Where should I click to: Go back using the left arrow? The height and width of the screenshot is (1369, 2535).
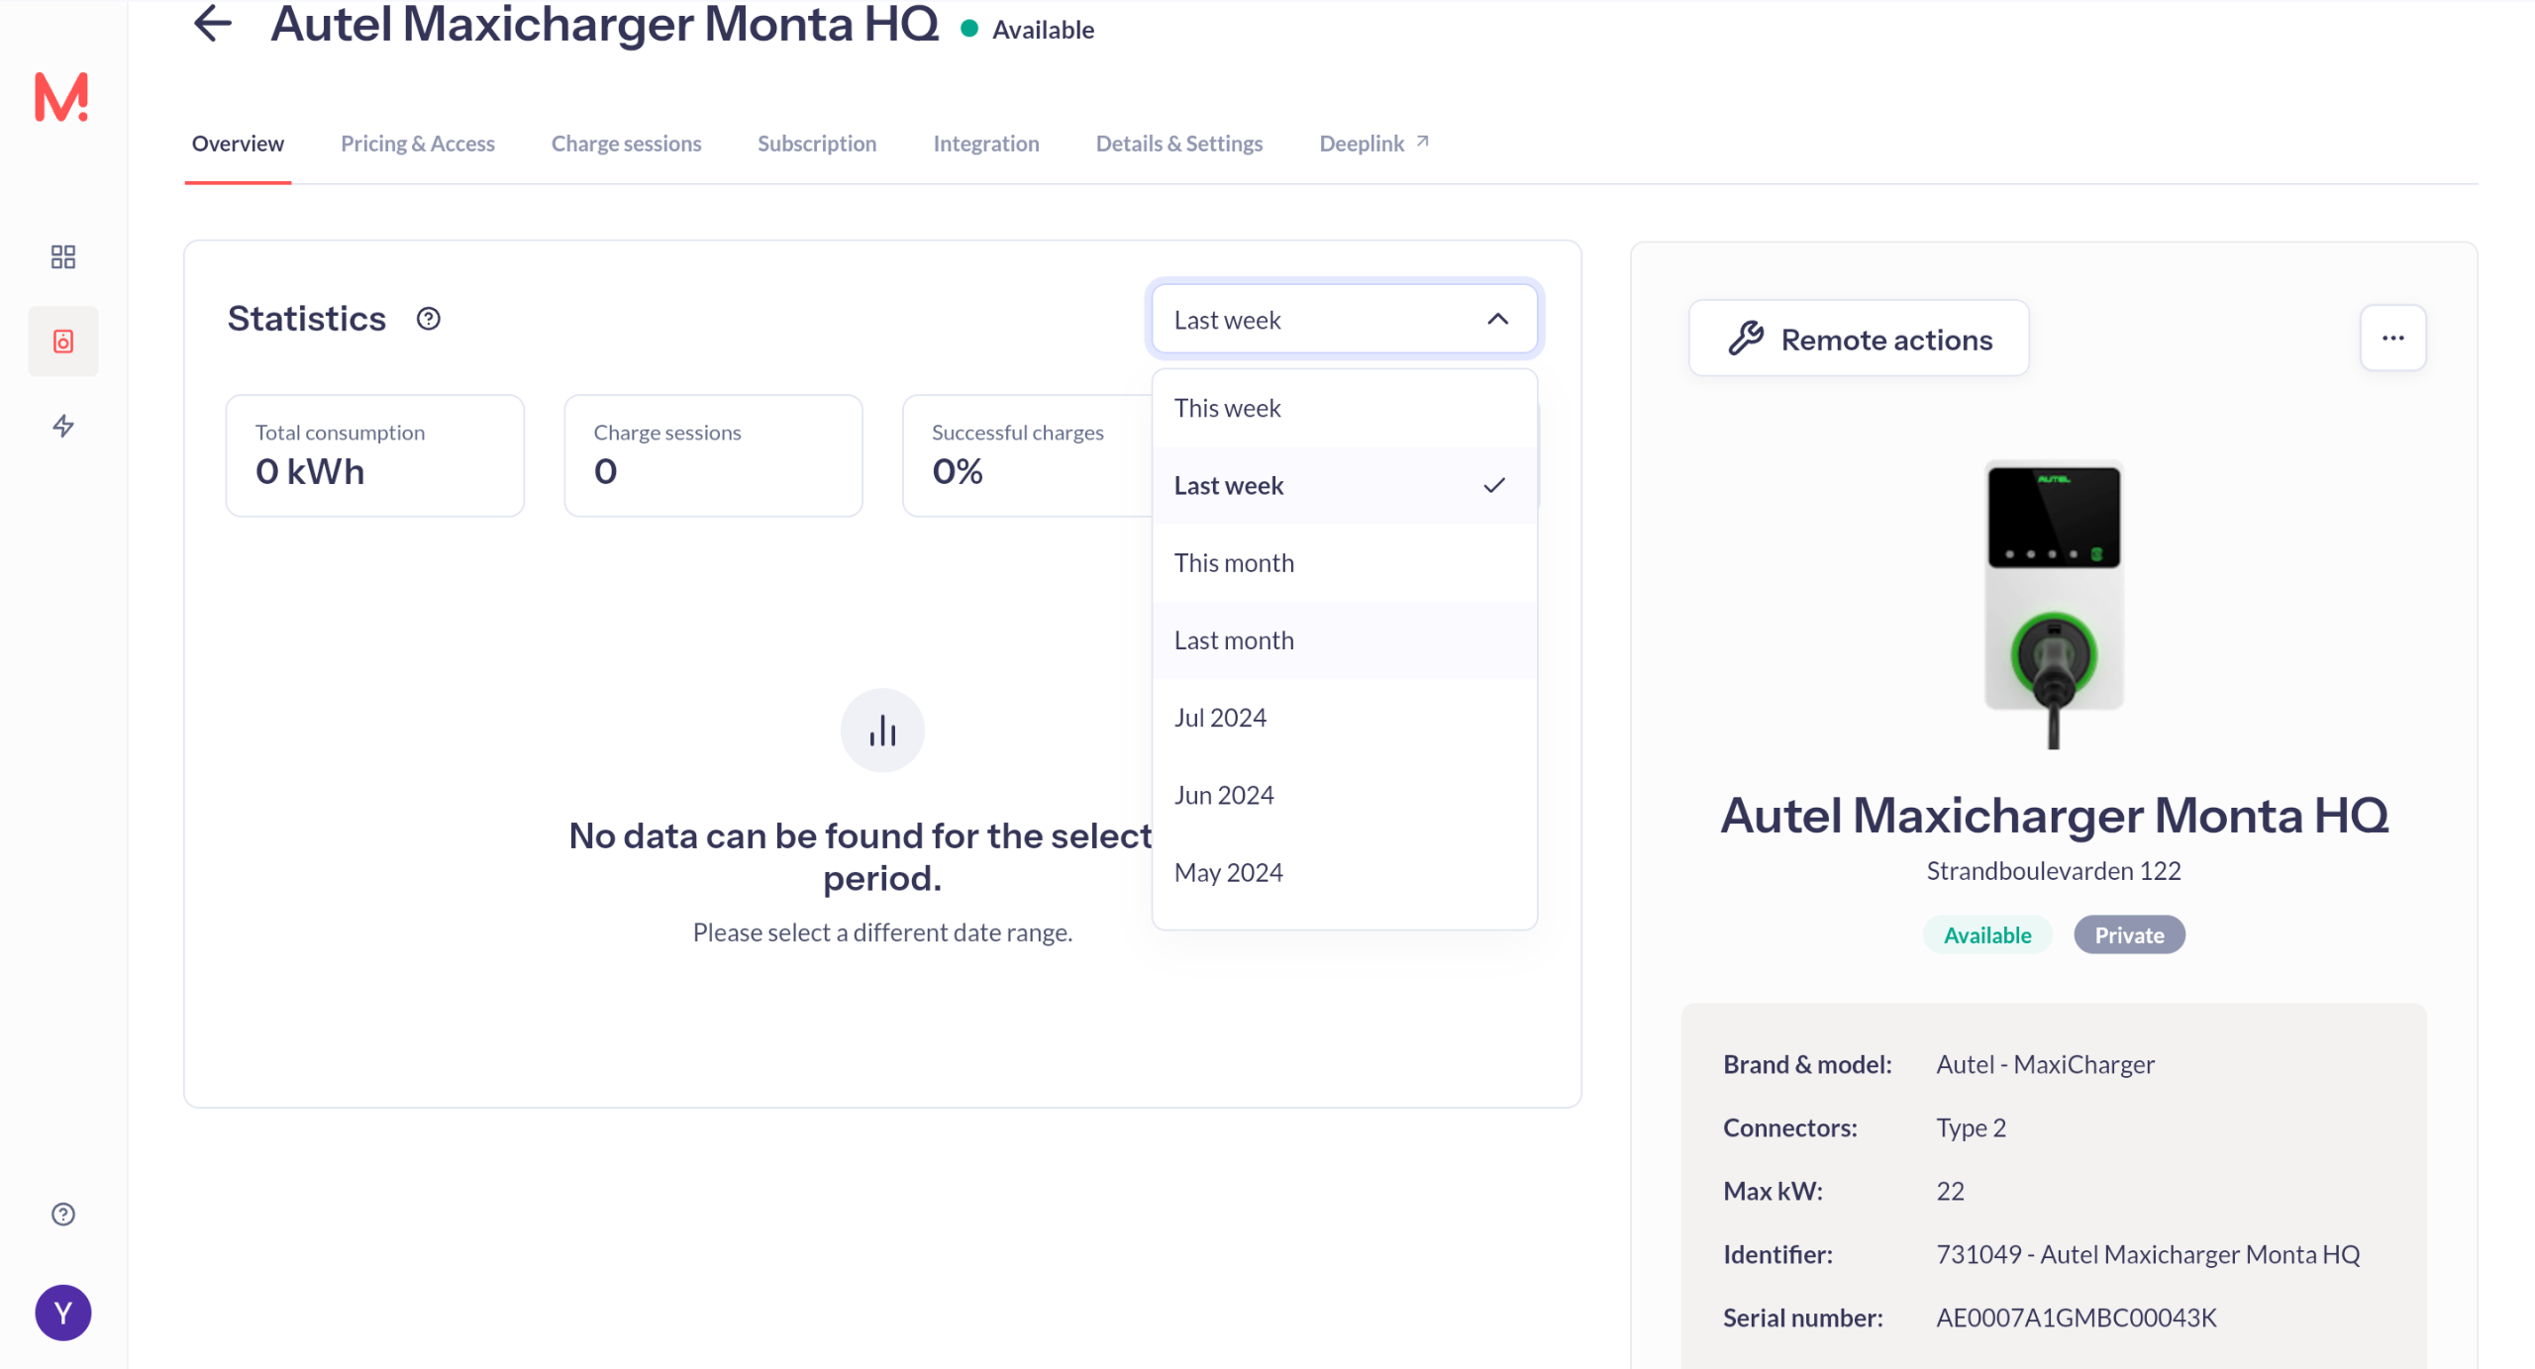213,24
